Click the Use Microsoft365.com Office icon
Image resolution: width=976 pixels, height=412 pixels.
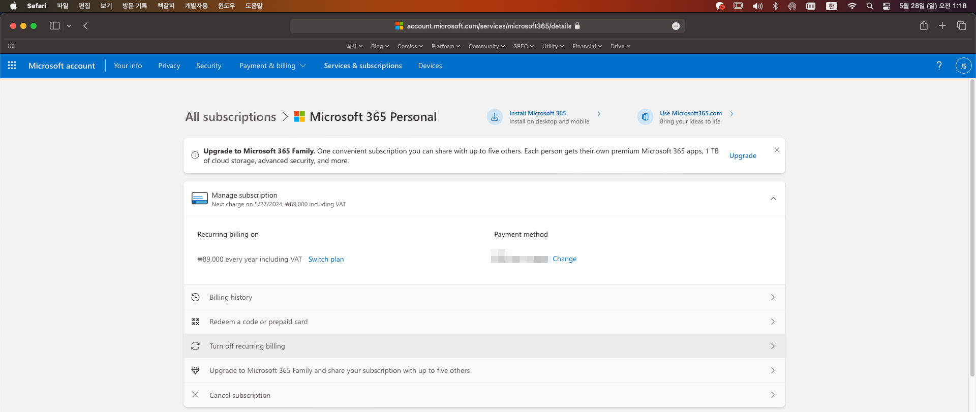[x=645, y=117]
